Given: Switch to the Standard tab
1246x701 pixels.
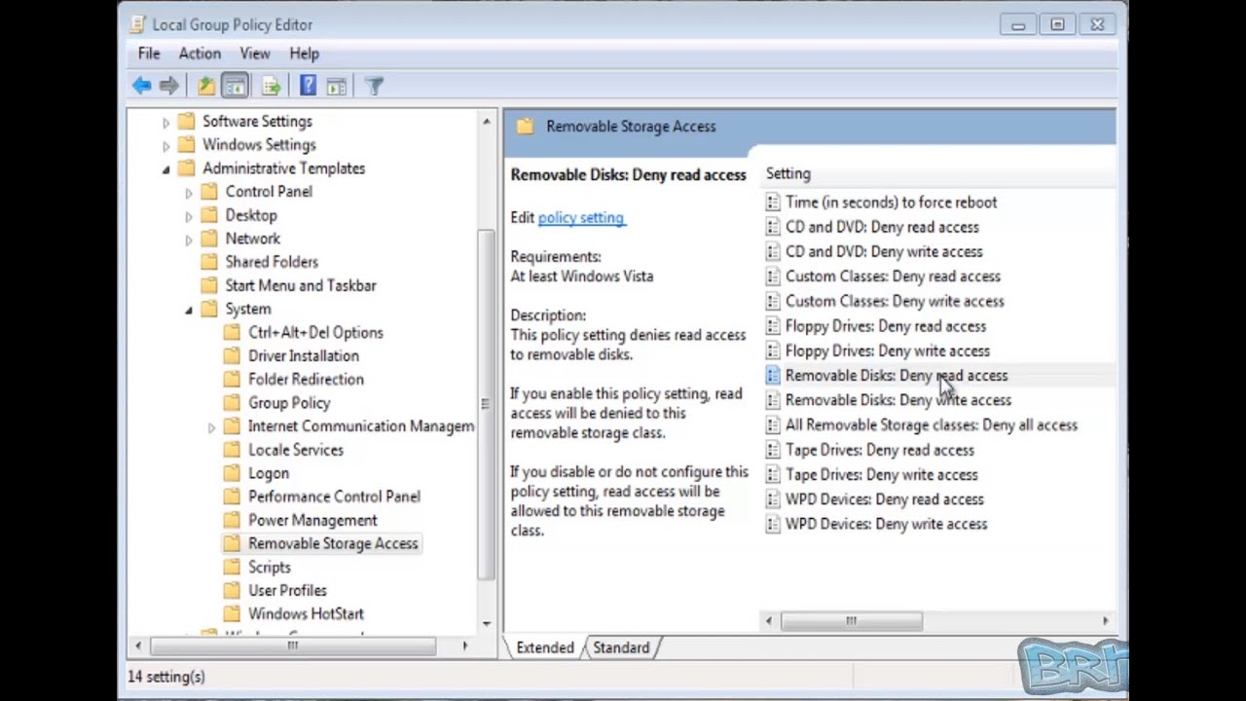Looking at the screenshot, I should point(620,647).
